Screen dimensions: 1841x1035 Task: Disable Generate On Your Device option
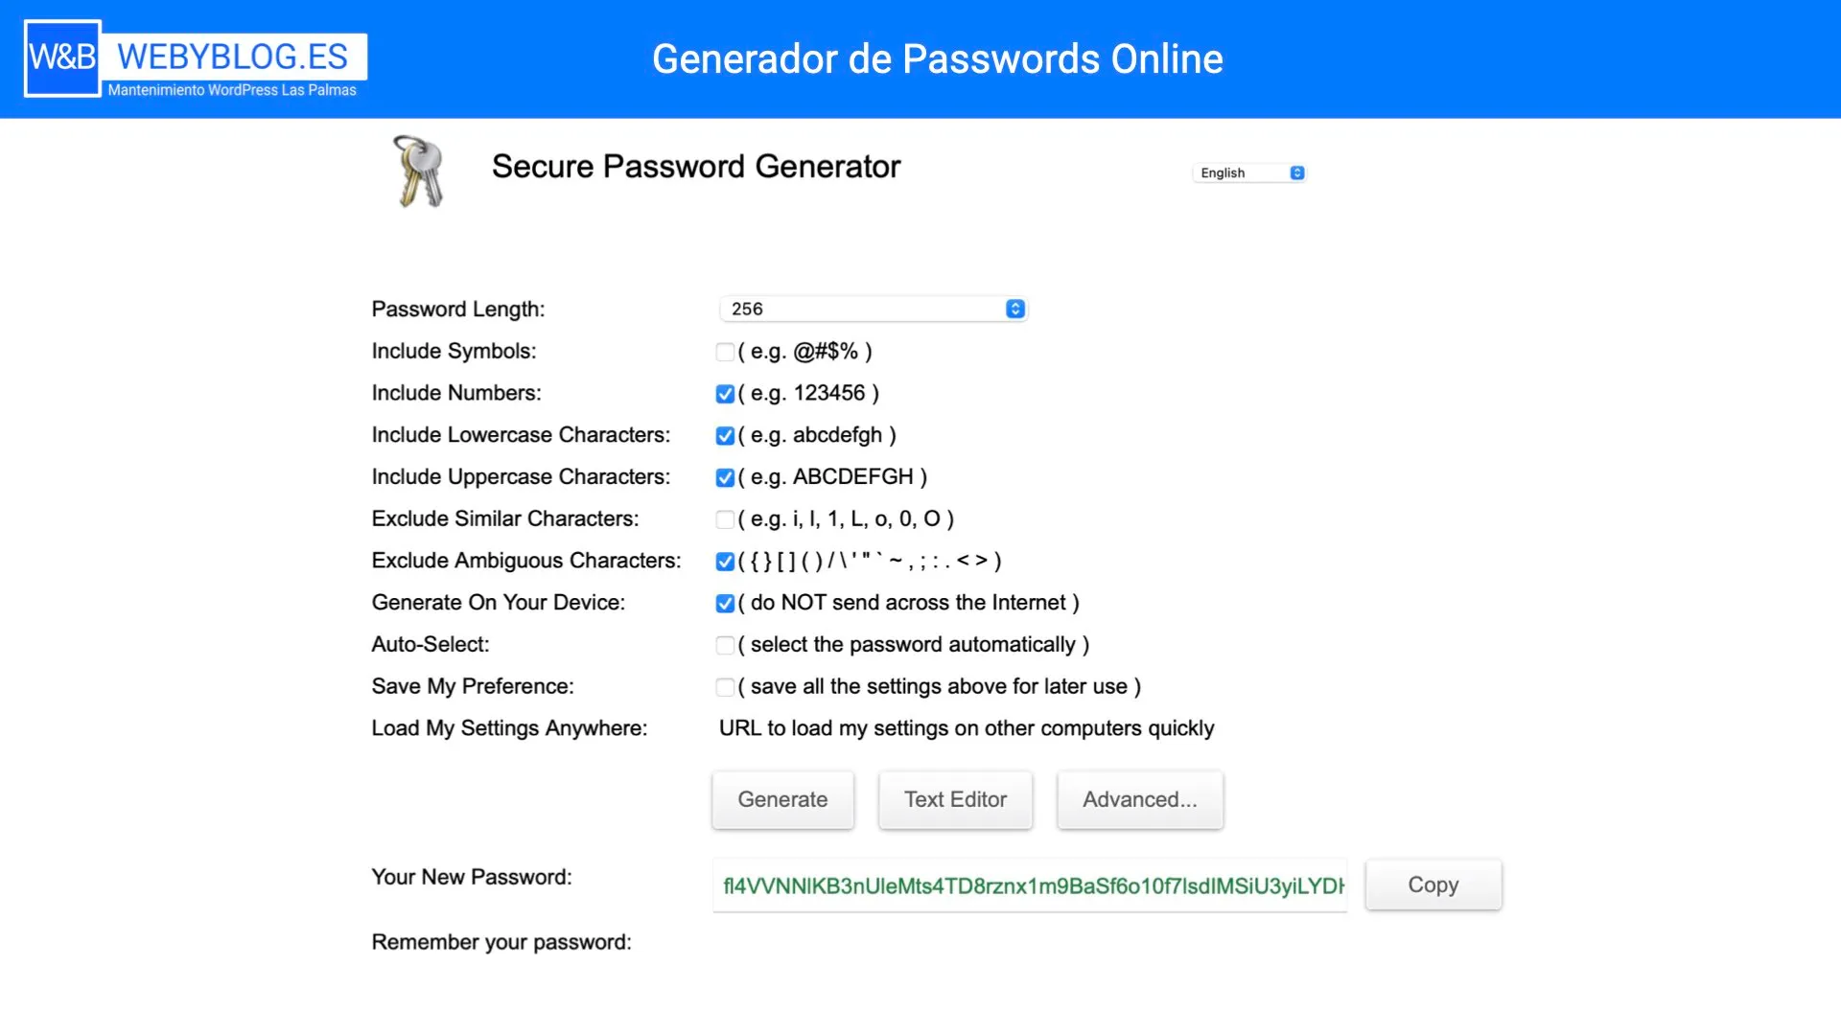725,603
